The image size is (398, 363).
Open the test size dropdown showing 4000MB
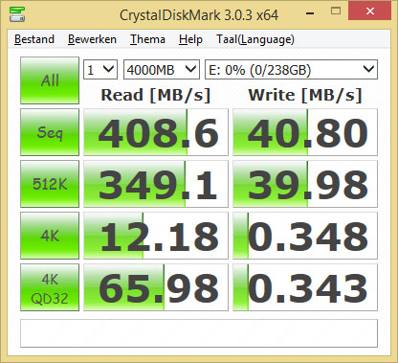[162, 69]
